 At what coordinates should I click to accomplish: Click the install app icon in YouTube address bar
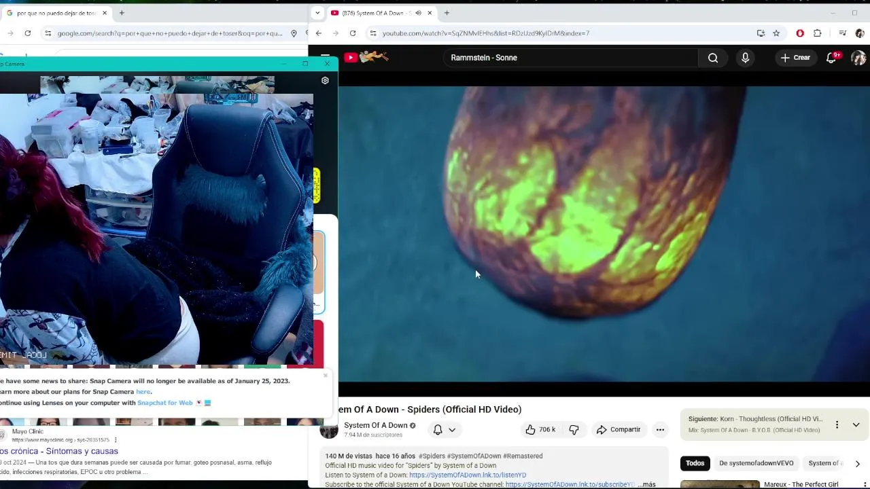(x=761, y=33)
